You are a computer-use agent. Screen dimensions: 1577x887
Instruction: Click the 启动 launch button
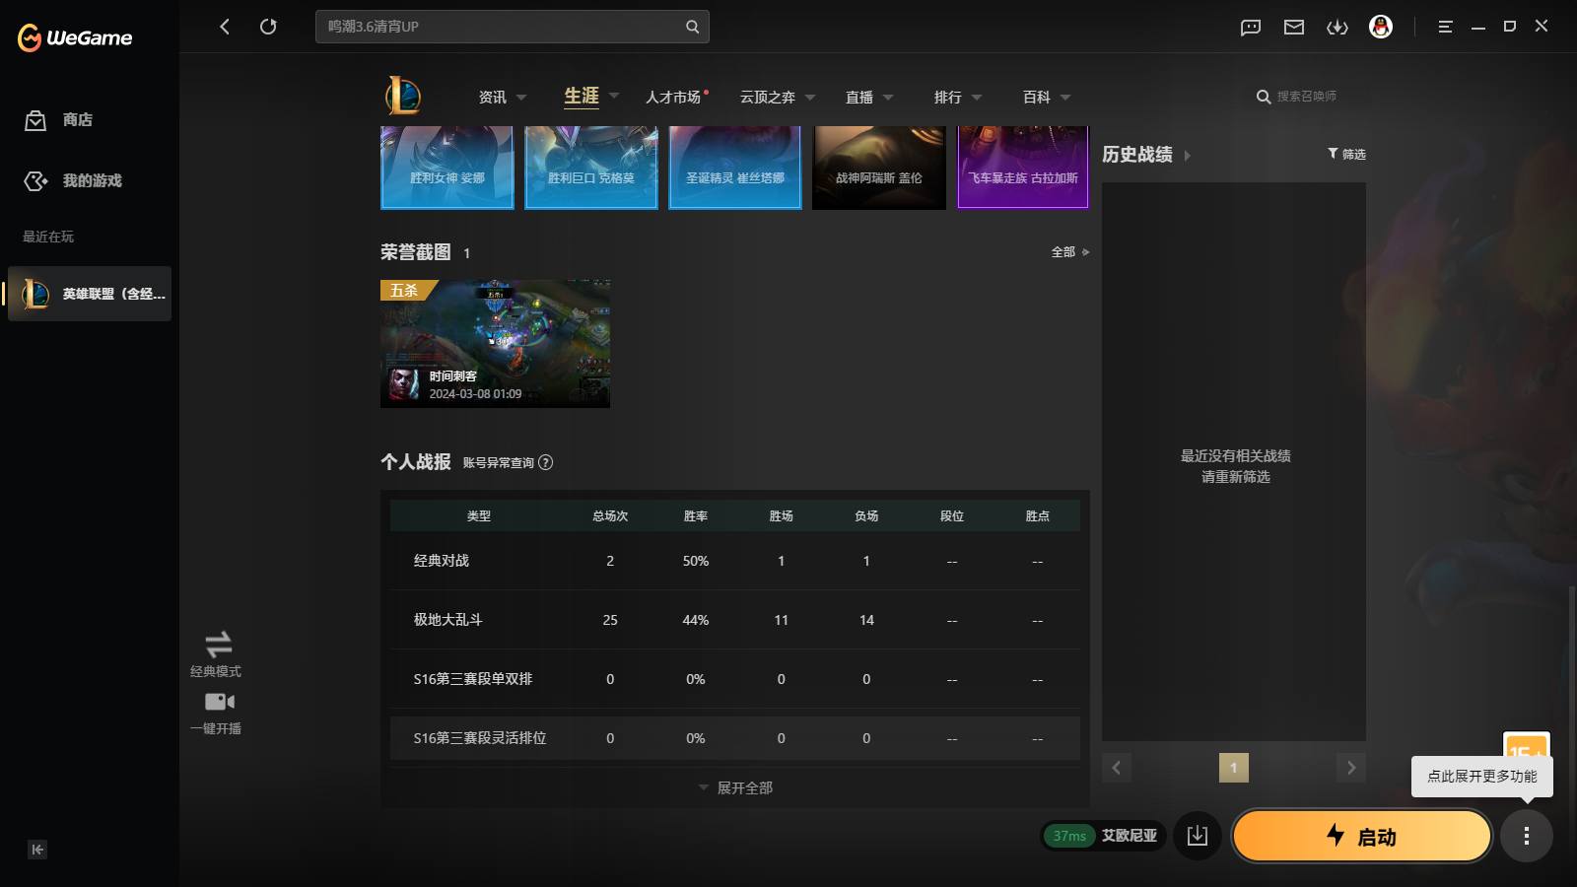[x=1362, y=836]
